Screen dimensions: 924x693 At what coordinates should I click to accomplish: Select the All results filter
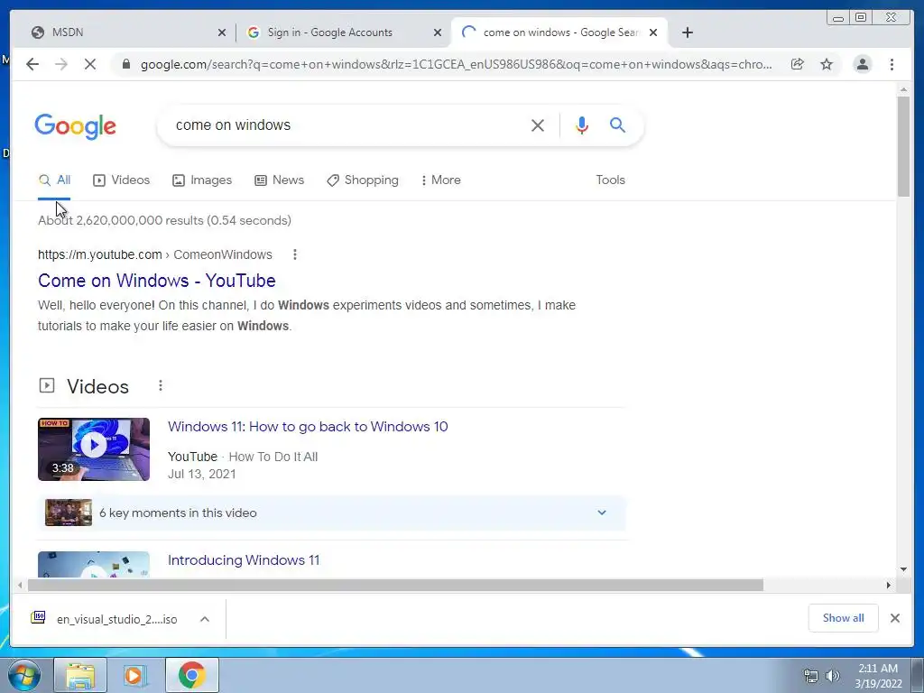tap(54, 180)
